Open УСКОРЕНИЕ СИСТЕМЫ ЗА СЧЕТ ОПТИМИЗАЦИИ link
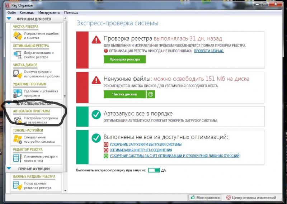 click(x=174, y=156)
